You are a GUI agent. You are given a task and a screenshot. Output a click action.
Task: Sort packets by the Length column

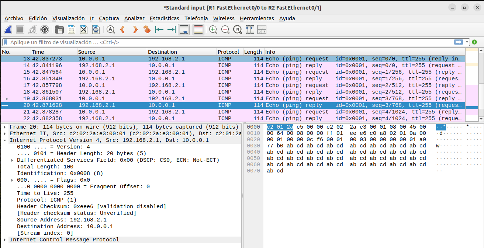[x=253, y=52]
